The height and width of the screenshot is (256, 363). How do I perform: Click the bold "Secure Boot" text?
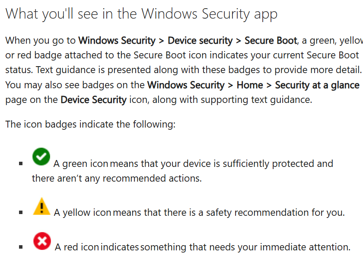point(271,41)
